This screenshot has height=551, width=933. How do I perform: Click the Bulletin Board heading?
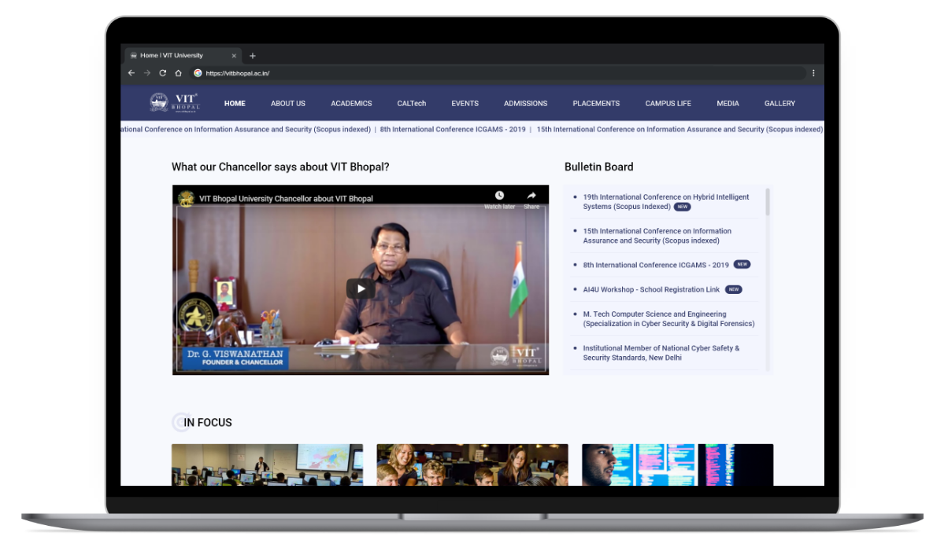tap(598, 167)
